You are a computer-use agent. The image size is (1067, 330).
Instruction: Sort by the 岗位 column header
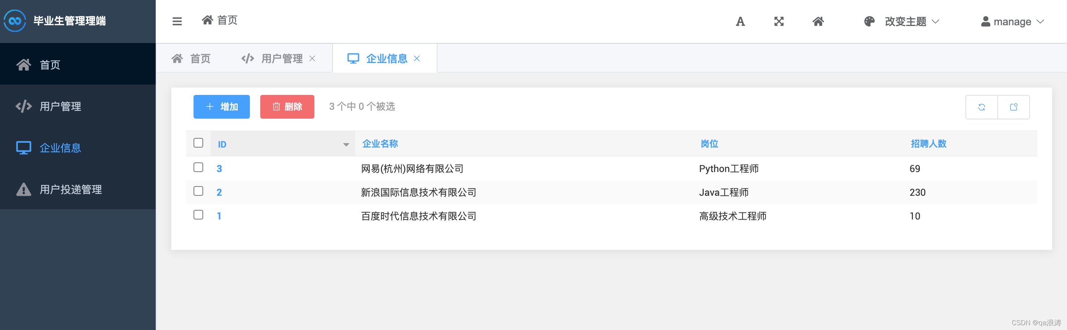(709, 143)
